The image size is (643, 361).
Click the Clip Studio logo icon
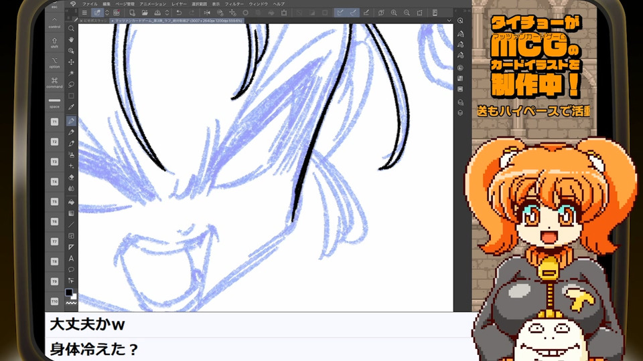[73, 4]
